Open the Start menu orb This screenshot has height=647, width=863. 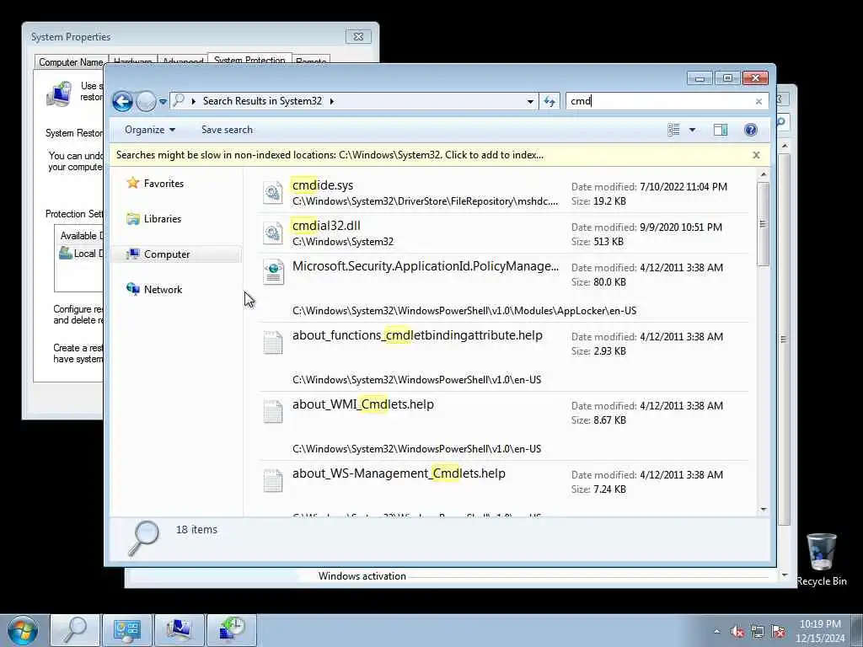coord(23,630)
